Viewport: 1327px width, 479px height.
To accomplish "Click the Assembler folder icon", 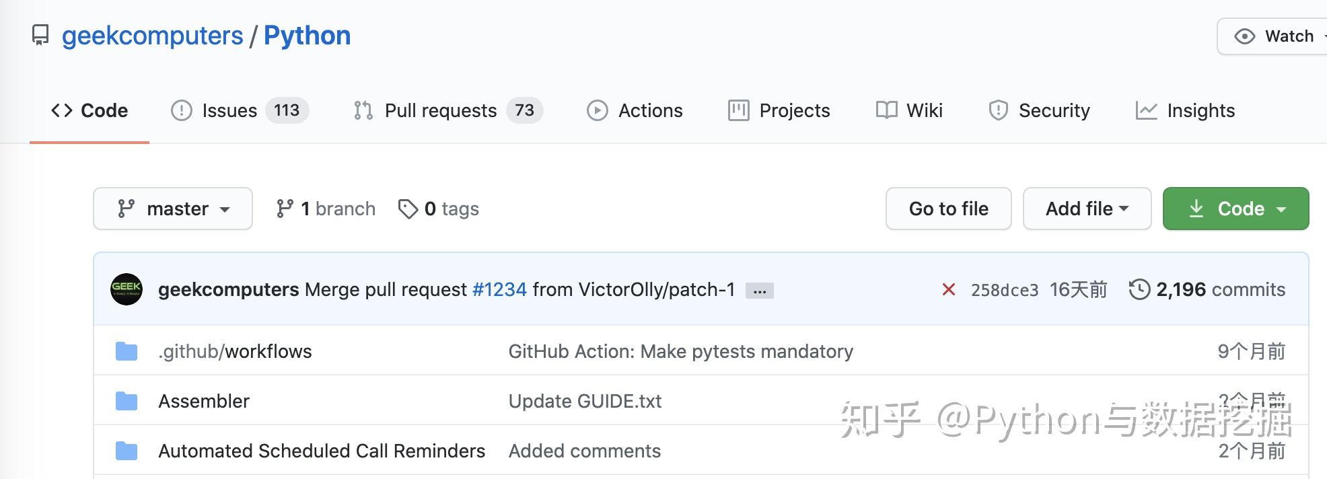I will [x=127, y=401].
